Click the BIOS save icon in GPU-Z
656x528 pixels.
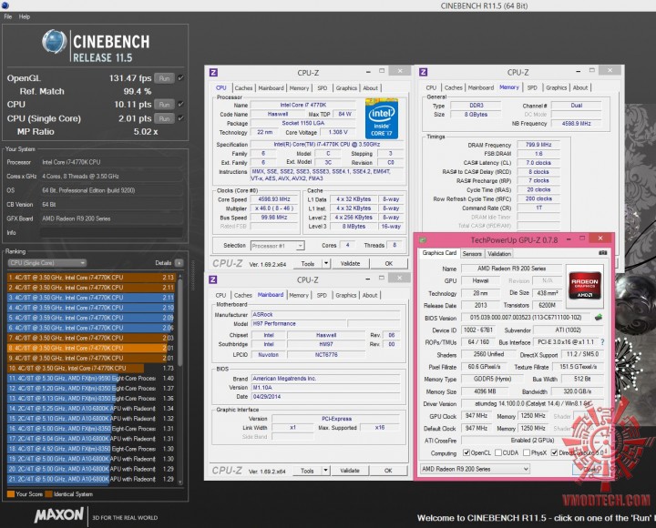[x=599, y=318]
